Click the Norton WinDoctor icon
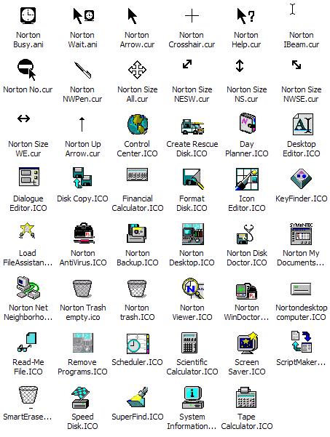Image resolution: width=330 pixels, height=437 pixels. (x=246, y=292)
